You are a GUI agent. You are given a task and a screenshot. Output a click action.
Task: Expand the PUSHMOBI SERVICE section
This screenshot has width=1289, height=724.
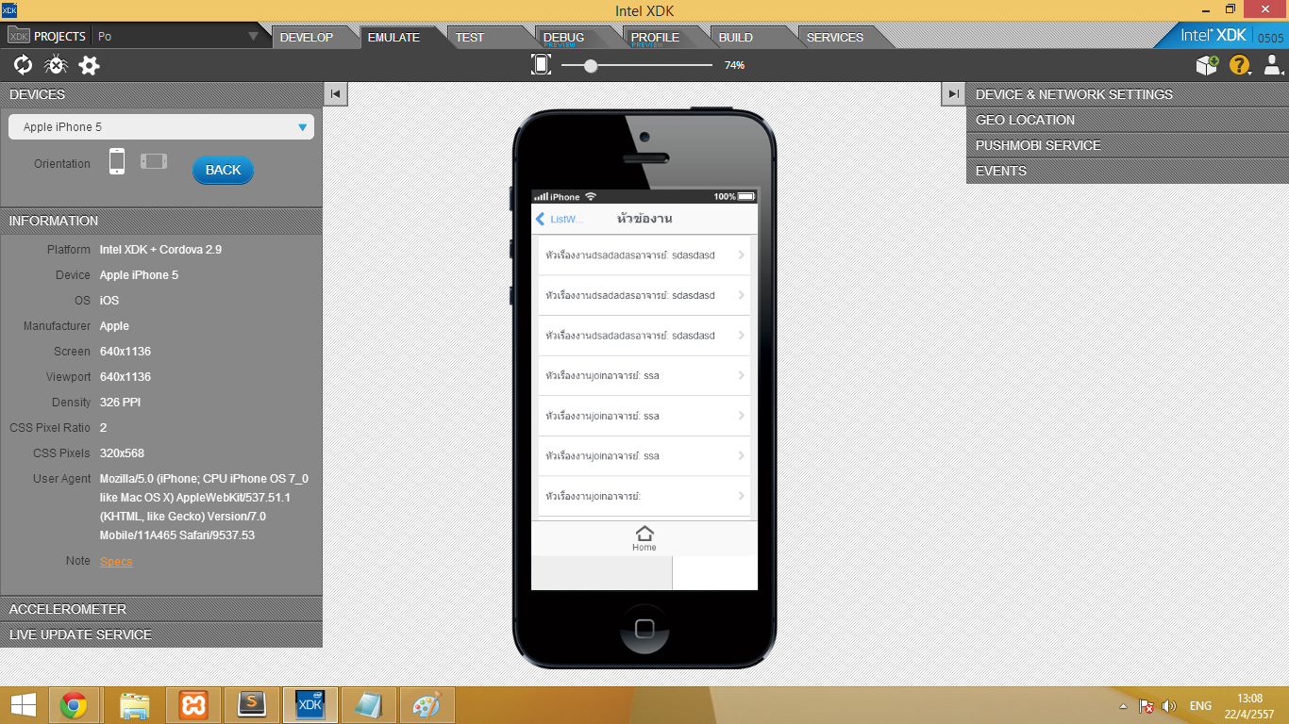coord(1128,145)
